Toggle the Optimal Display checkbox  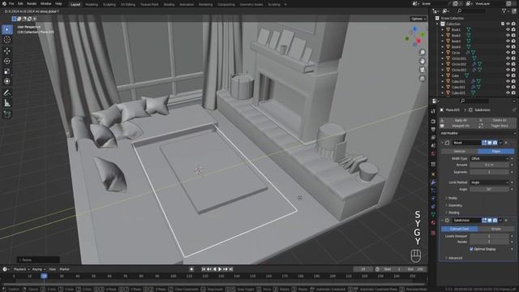tap(471, 249)
